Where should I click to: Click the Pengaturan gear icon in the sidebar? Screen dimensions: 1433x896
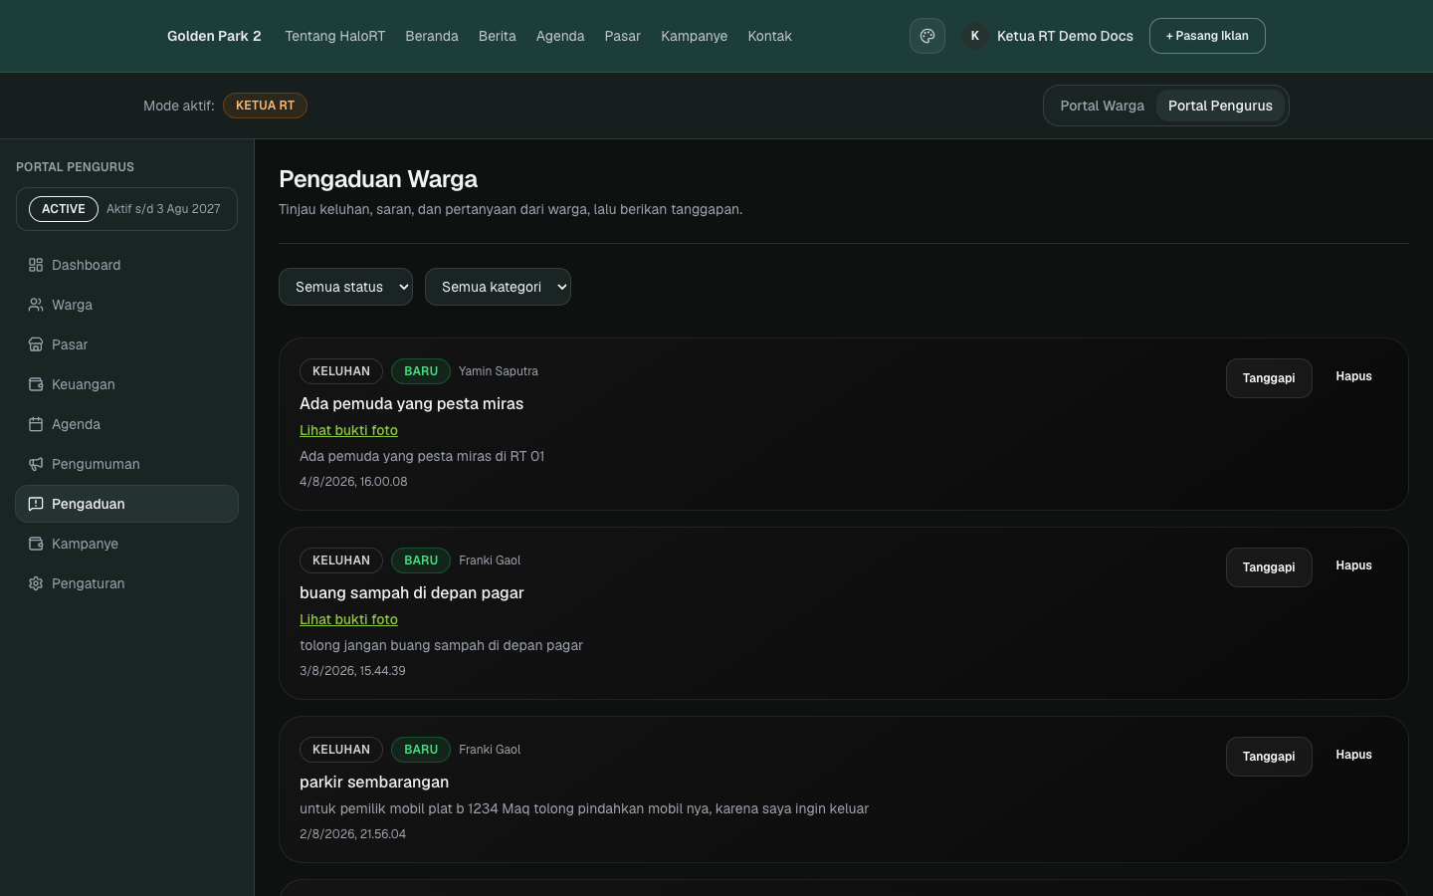36,583
